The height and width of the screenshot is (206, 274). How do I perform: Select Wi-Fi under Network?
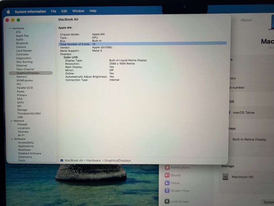click(x=21, y=135)
